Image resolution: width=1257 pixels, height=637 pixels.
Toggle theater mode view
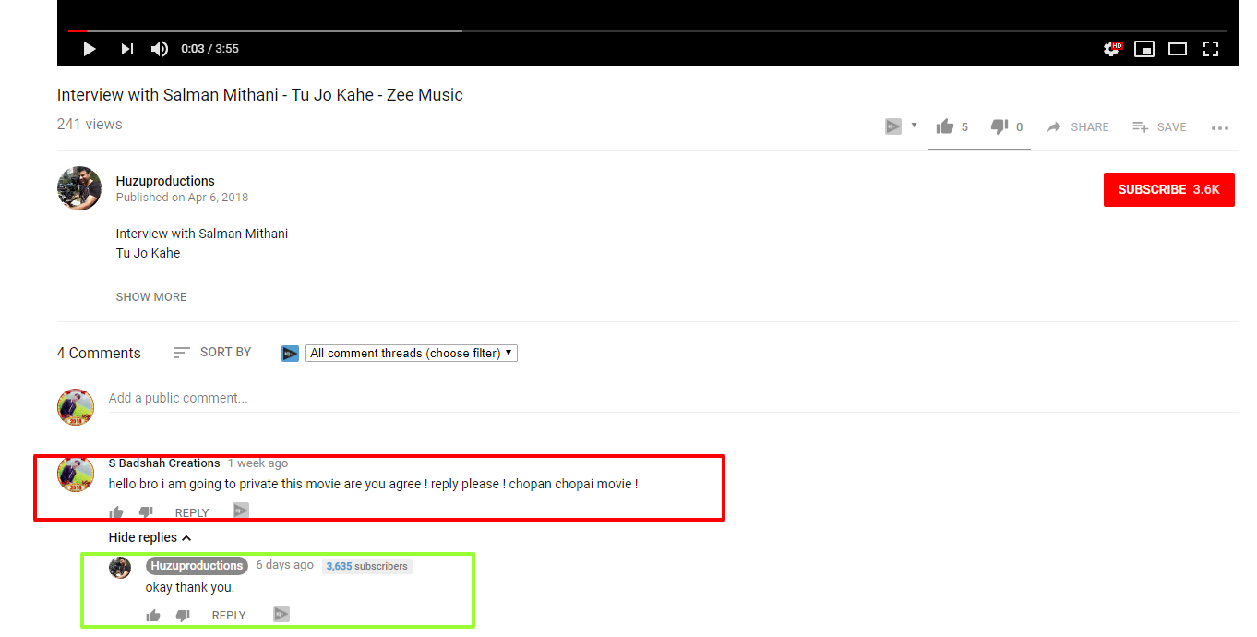click(x=1178, y=49)
